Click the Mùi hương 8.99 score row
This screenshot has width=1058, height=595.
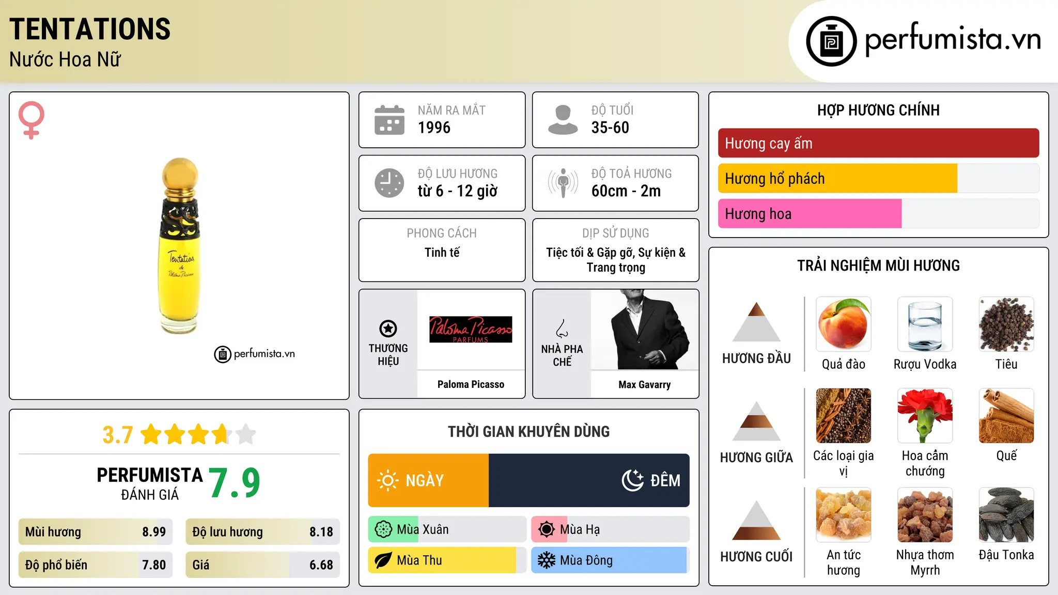coord(96,532)
